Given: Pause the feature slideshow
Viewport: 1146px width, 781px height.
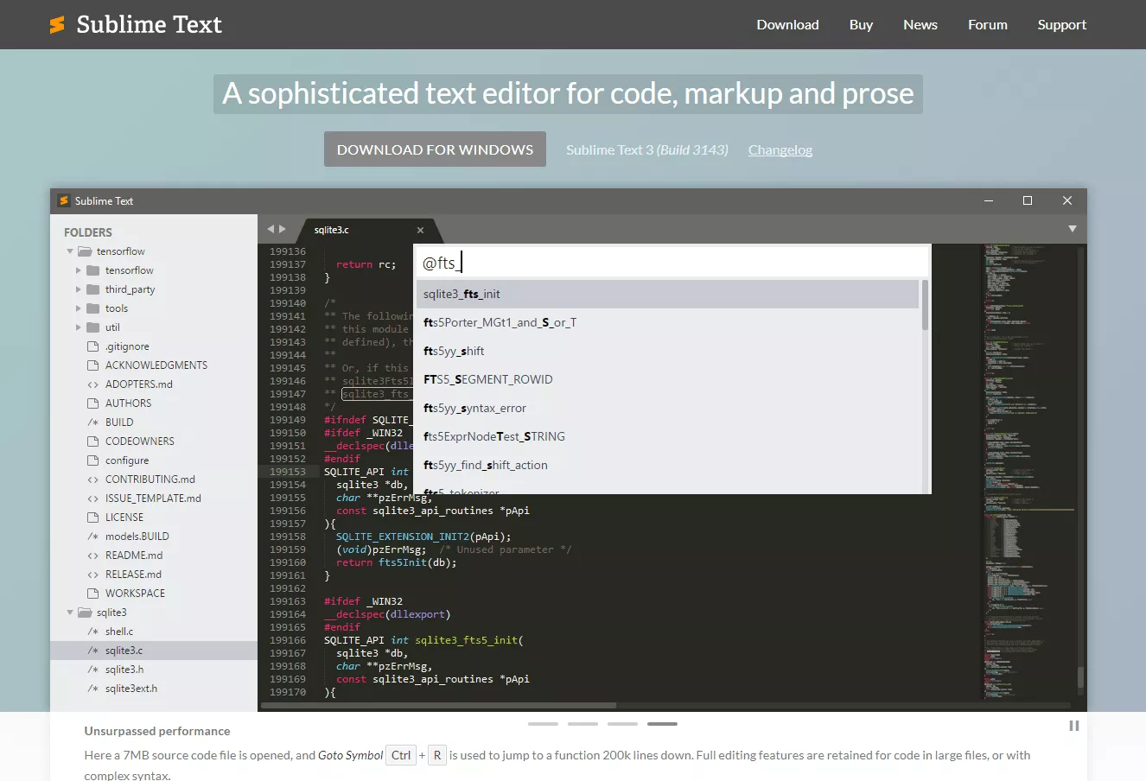Looking at the screenshot, I should (x=1074, y=726).
